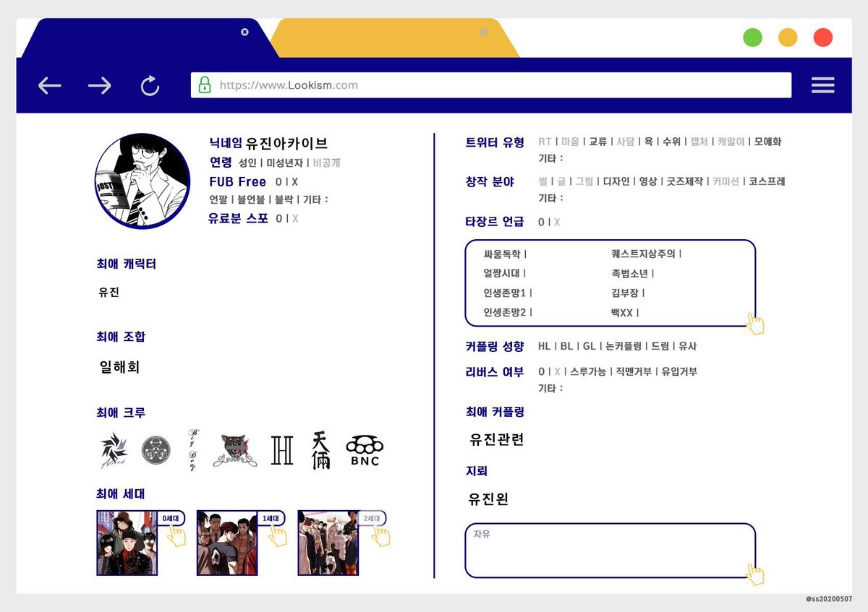Select BL under 커플링 성향

pyautogui.click(x=567, y=346)
